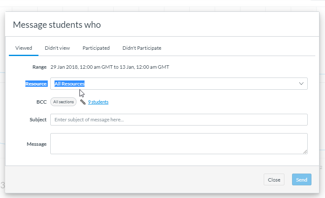Screen dimensions: 325x198
Task: Click the BCC field label
Action: pos(41,102)
